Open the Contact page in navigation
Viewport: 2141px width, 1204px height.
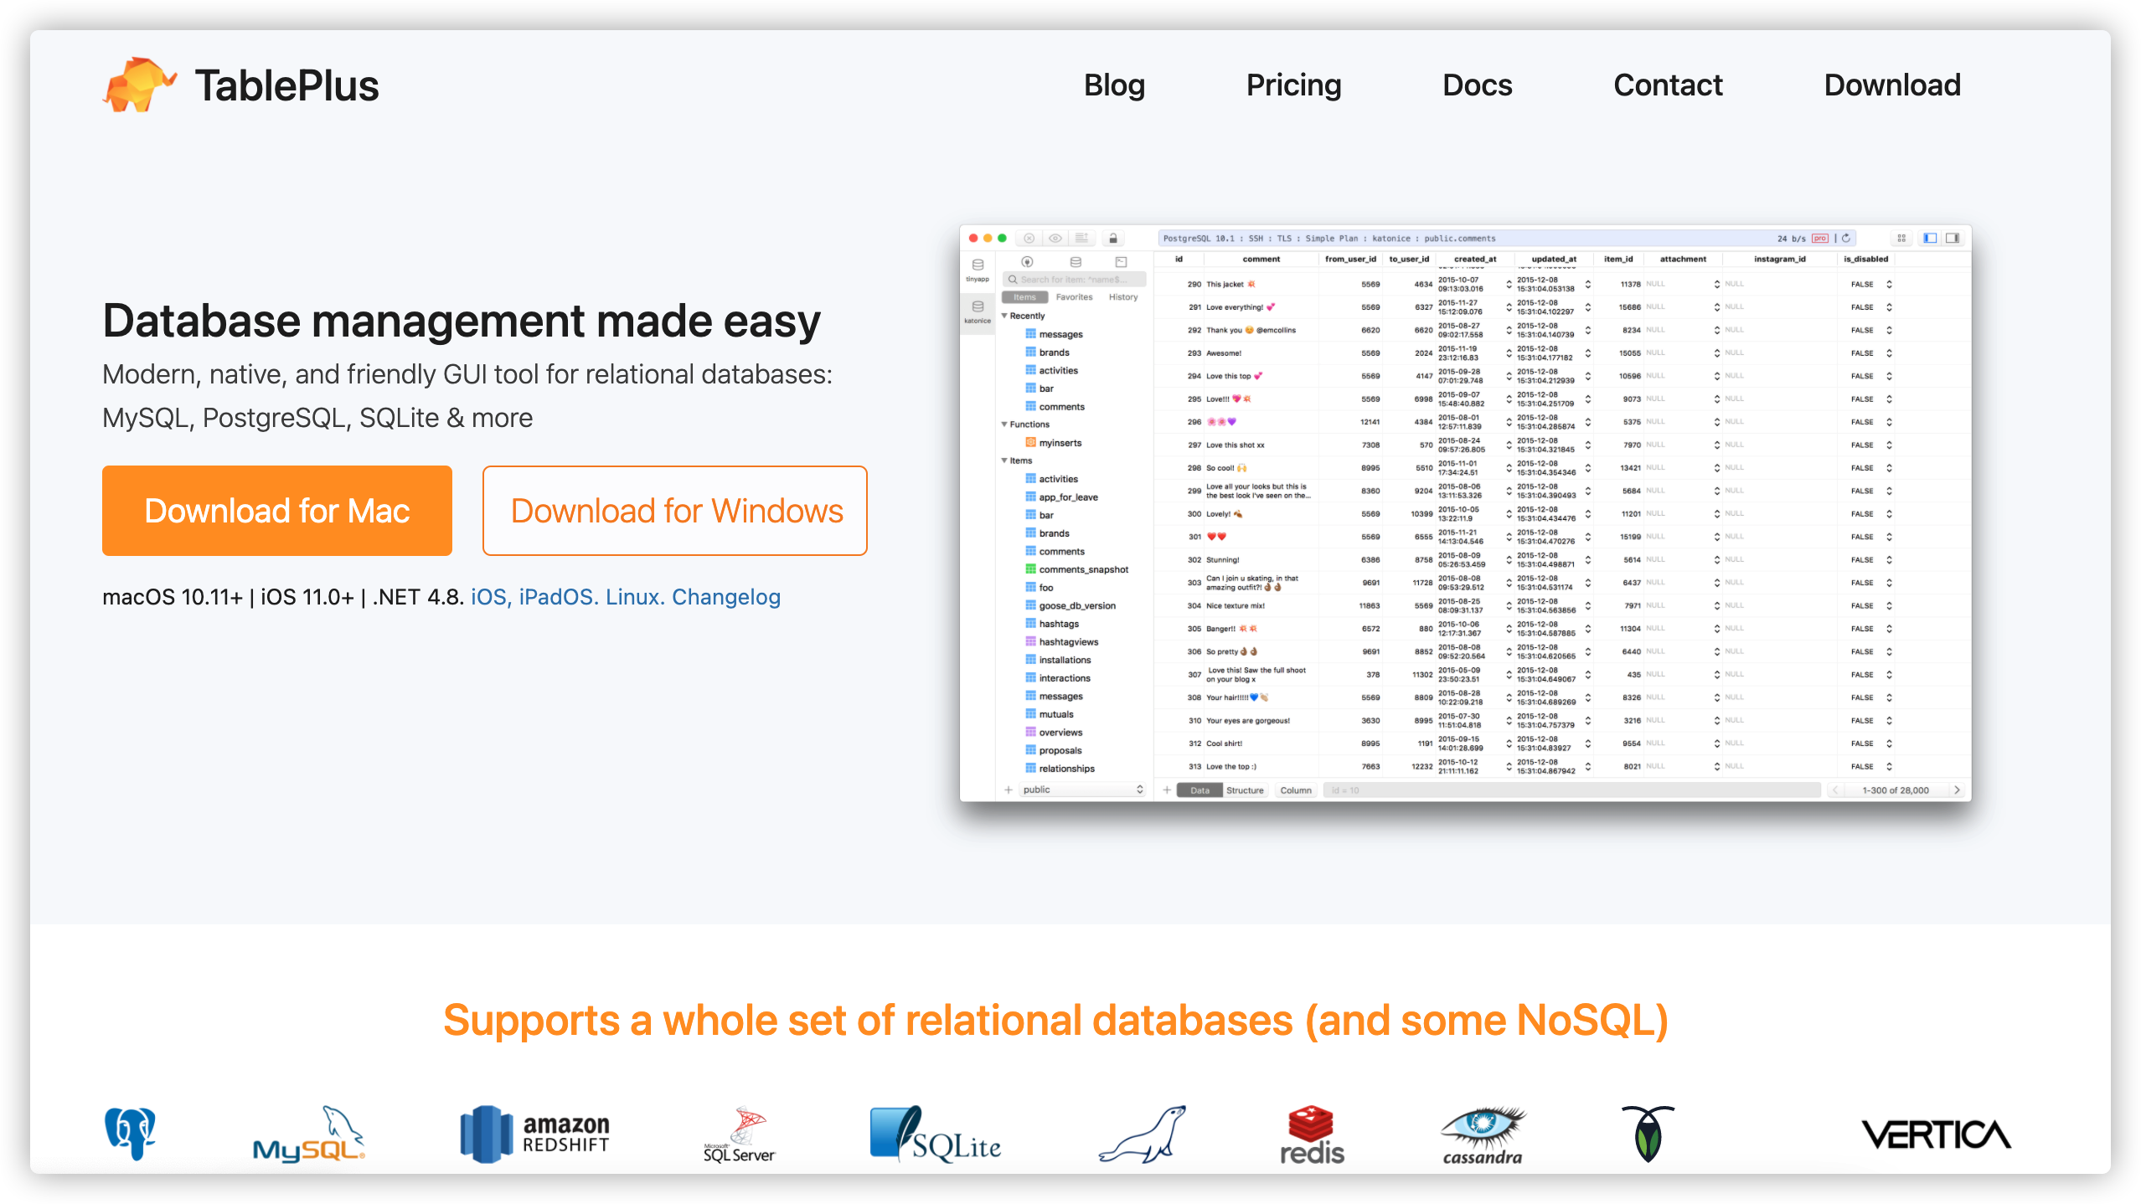pos(1668,85)
